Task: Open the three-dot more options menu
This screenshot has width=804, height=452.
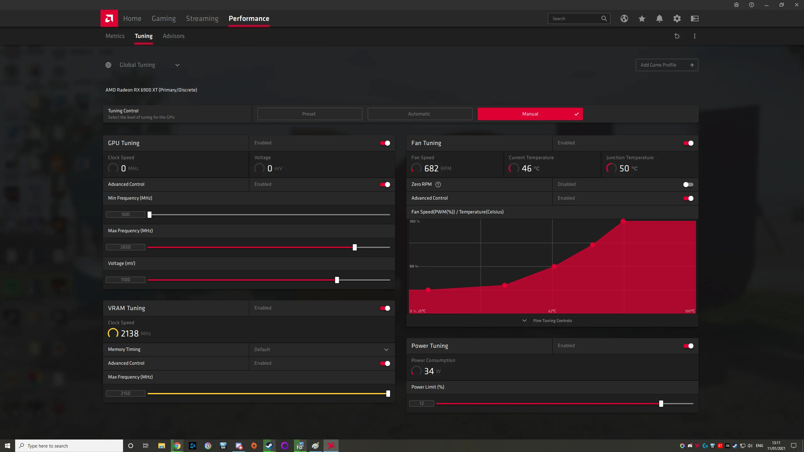Action: [x=694, y=36]
